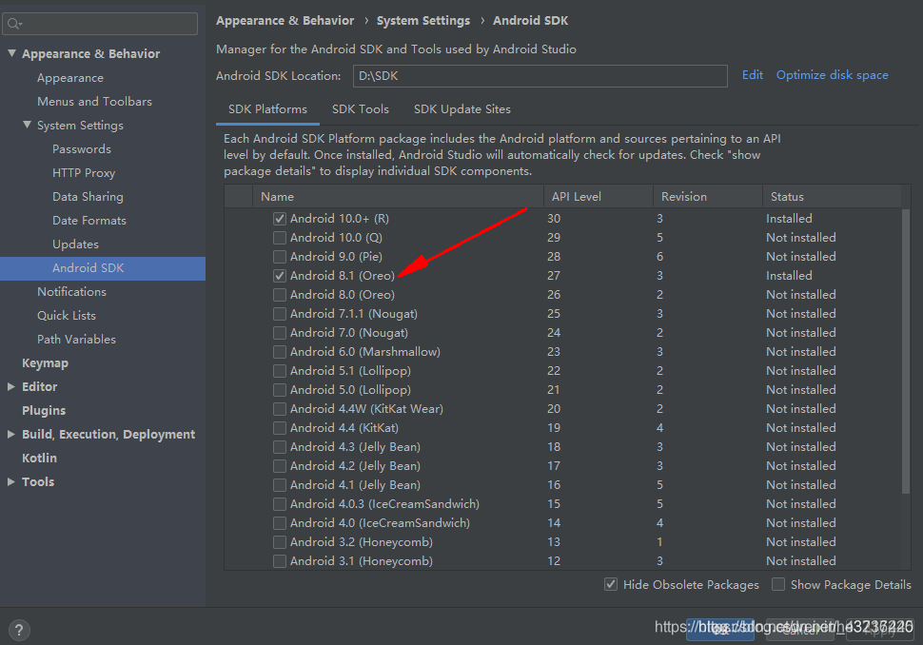Enable Show Package Details checkbox
Image resolution: width=923 pixels, height=645 pixels.
[778, 584]
